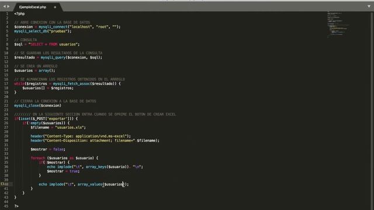Click the $filename "usuarios.xls" line
Image resolution: width=374 pixels, height=210 pixels.
[58, 127]
